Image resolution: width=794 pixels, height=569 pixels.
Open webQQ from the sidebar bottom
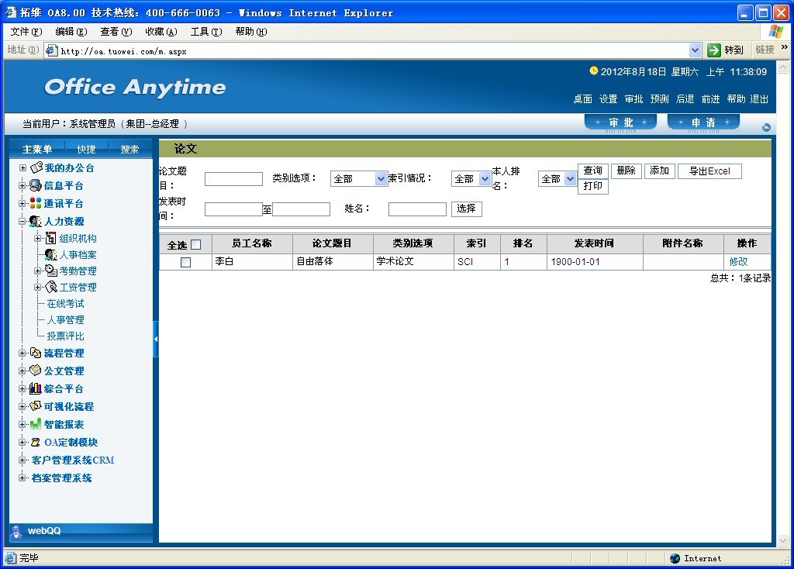pos(43,531)
